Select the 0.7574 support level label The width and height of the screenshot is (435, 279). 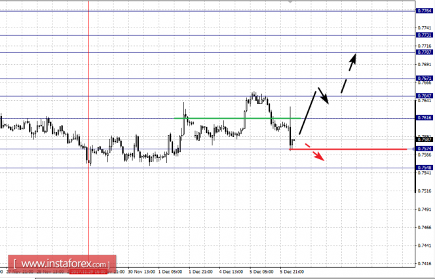[x=425, y=149]
